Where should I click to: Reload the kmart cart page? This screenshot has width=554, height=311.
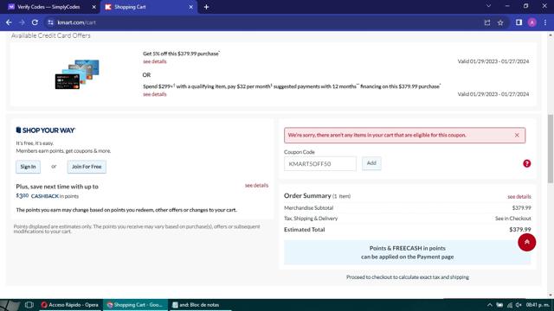pyautogui.click(x=35, y=22)
